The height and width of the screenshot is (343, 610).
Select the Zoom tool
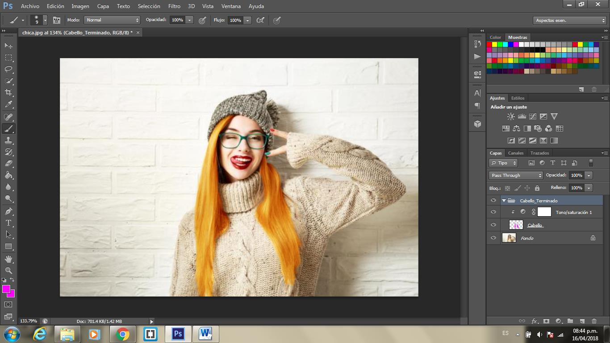pos(8,271)
